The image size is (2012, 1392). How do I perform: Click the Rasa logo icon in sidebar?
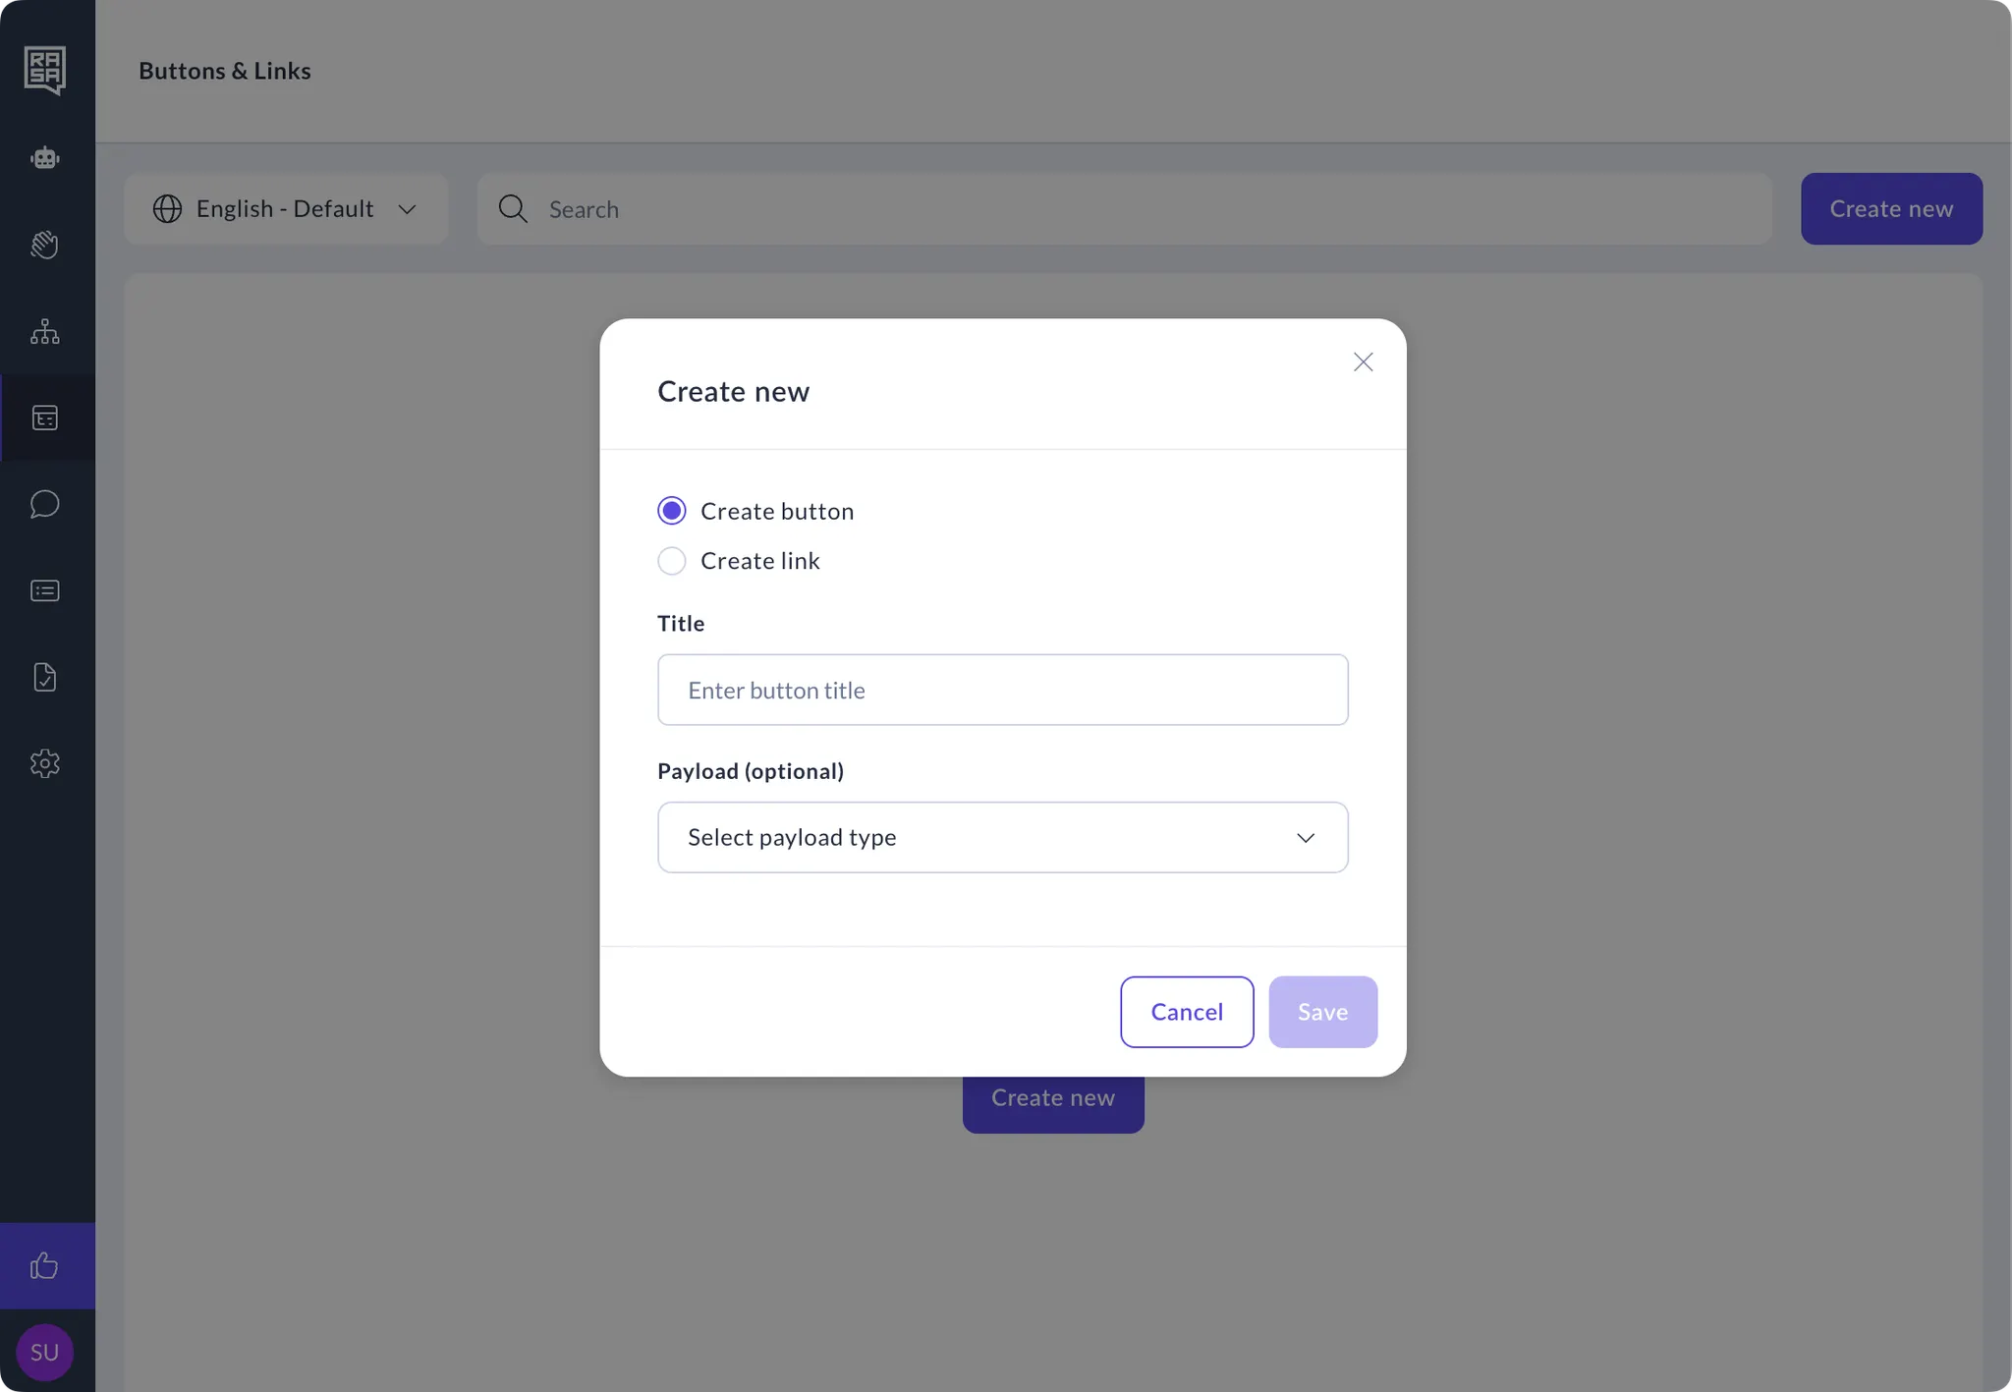click(x=45, y=70)
